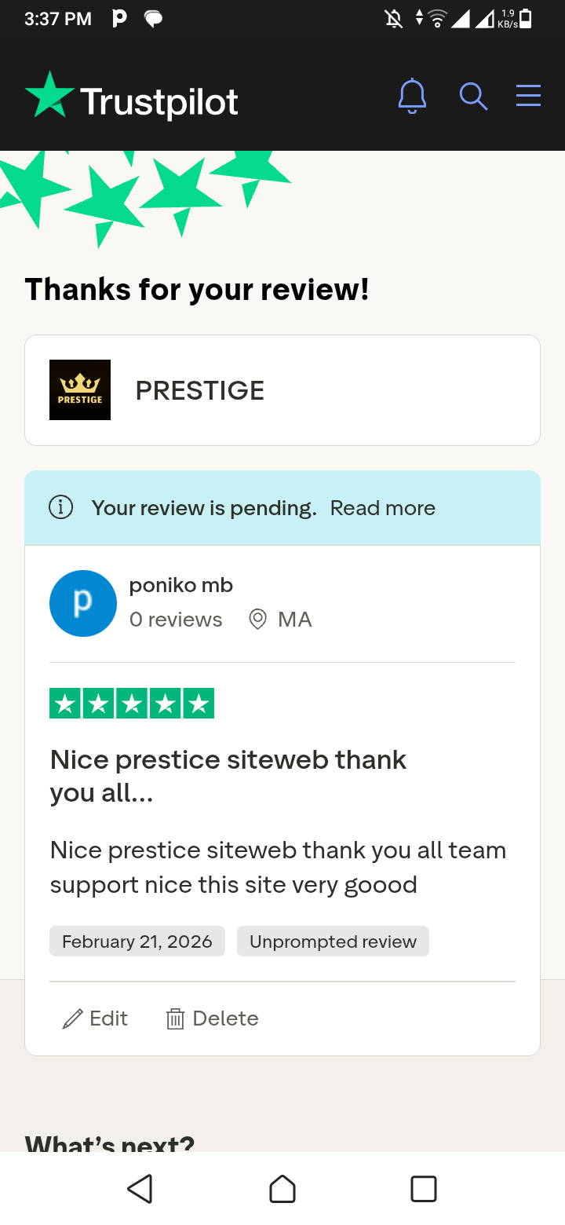Open the PRESTIGE company logo

pyautogui.click(x=80, y=390)
